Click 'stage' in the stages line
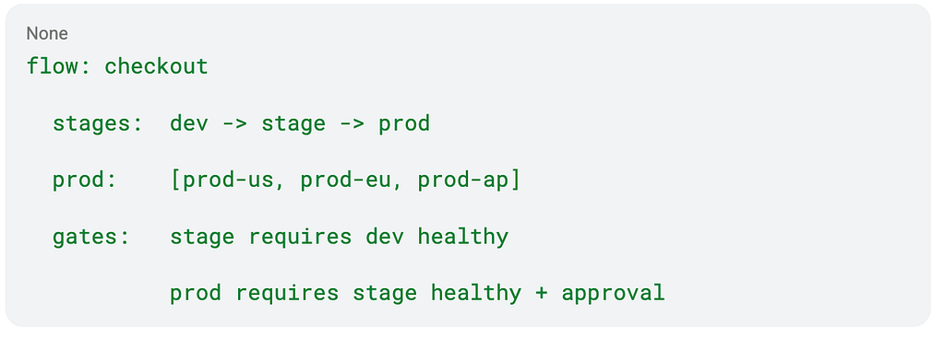Screen dimensions: 945x338 (293, 123)
